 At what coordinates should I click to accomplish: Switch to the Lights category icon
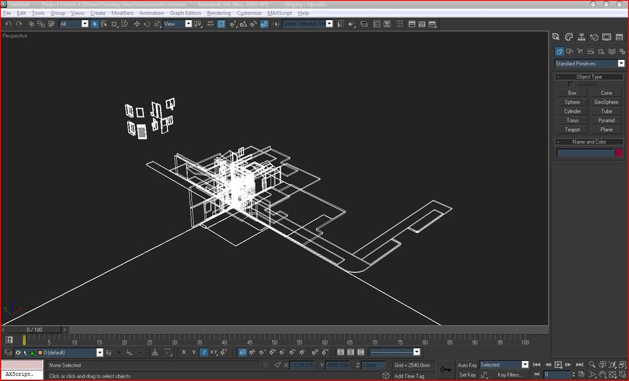click(580, 52)
